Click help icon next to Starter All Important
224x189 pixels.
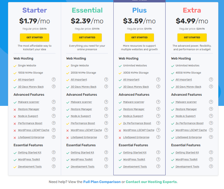point(54,79)
